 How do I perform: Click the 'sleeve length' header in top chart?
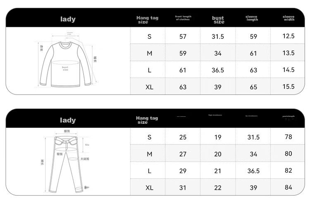point(252,18)
